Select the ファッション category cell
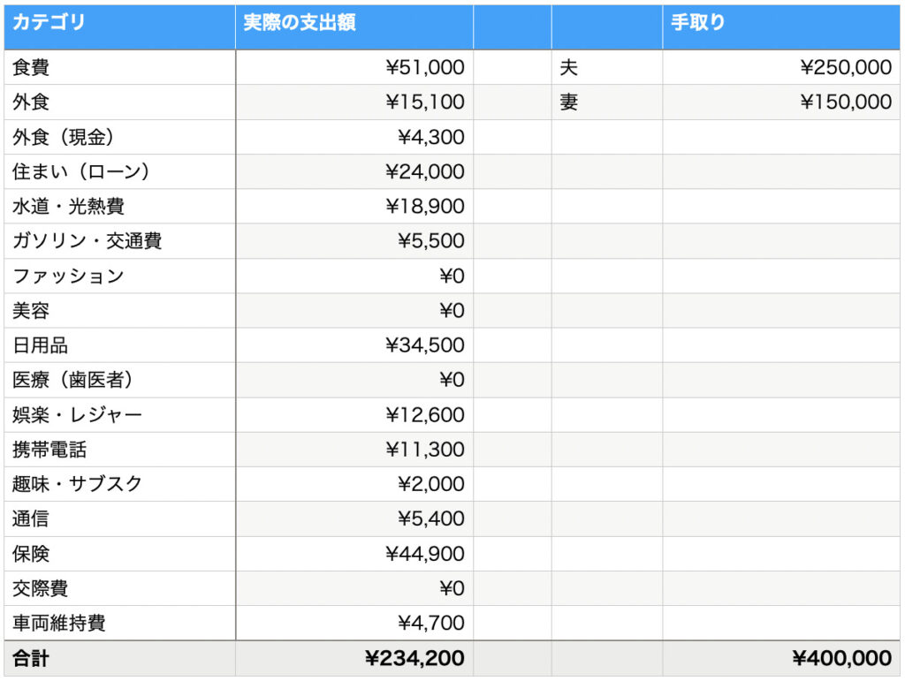905x681 pixels. tap(119, 276)
